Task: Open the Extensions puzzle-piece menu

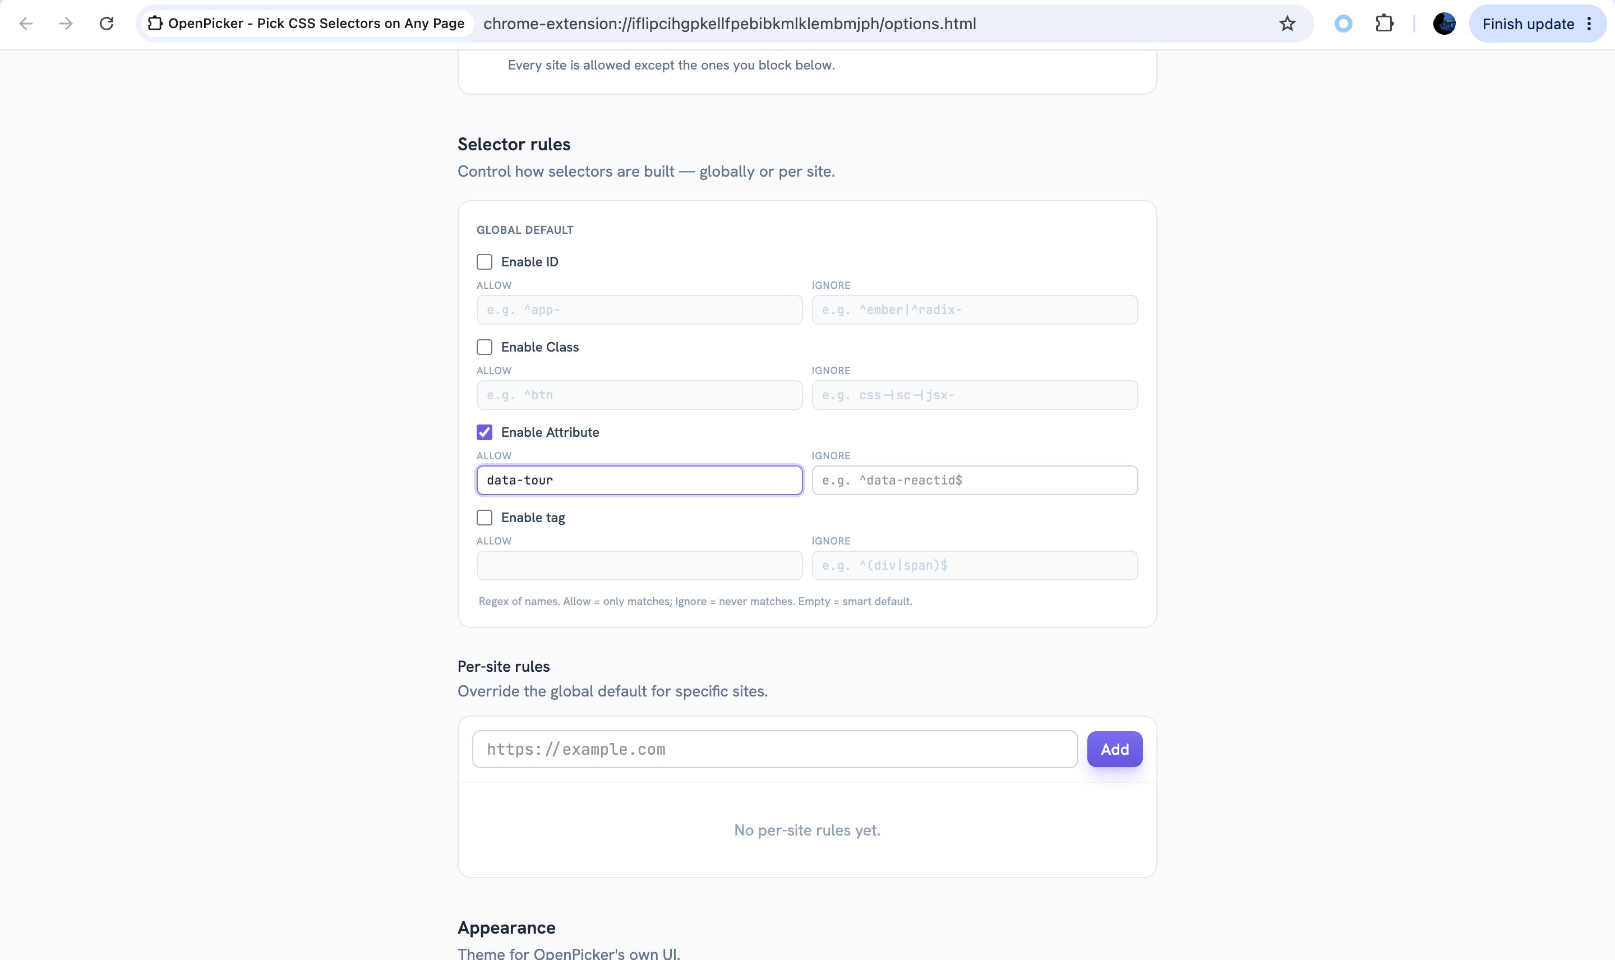Action: pyautogui.click(x=1384, y=24)
